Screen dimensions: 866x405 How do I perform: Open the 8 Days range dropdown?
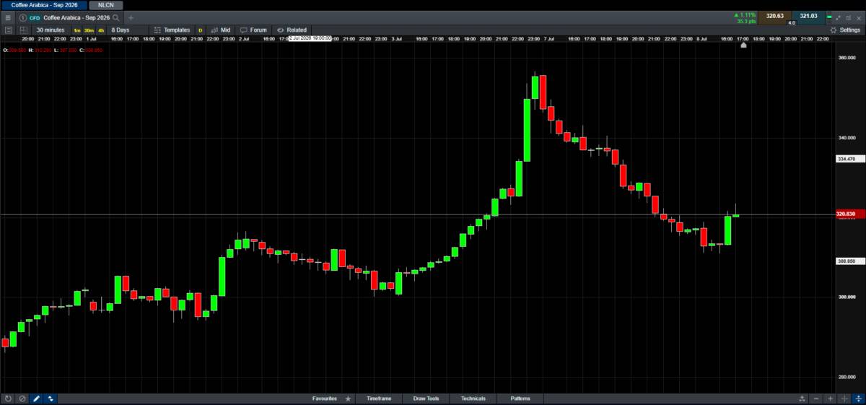pos(121,30)
